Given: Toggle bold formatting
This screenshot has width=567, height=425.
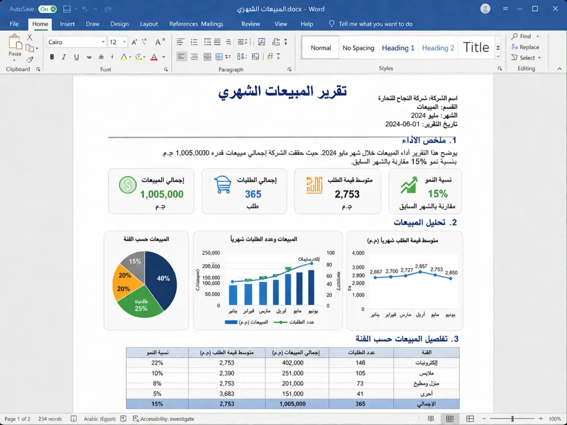Looking at the screenshot, I should [52, 57].
